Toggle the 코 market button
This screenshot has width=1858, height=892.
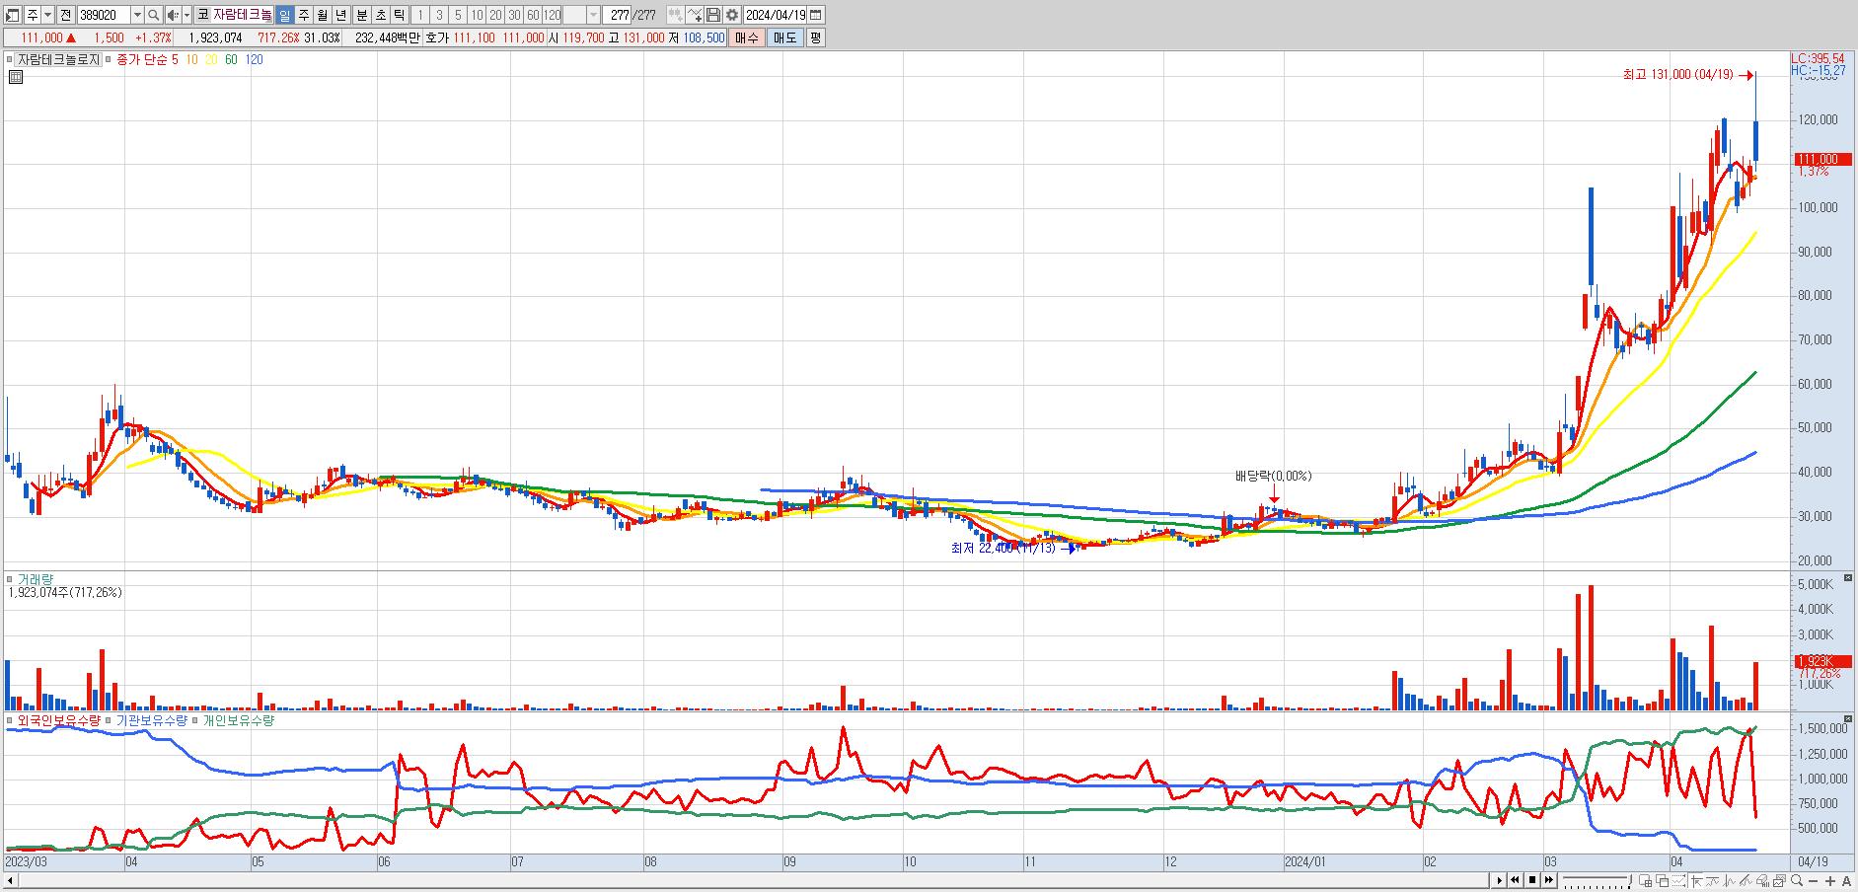pos(202,15)
